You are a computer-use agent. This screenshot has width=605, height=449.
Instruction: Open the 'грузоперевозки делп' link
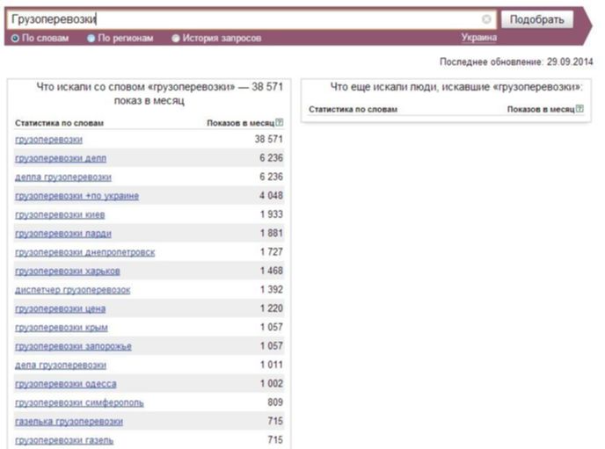coord(61,158)
